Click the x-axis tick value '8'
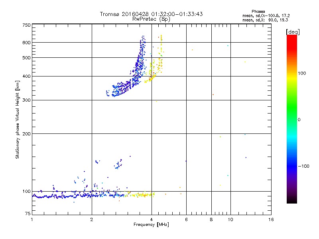The width and height of the screenshot is (319, 239). (x=211, y=219)
